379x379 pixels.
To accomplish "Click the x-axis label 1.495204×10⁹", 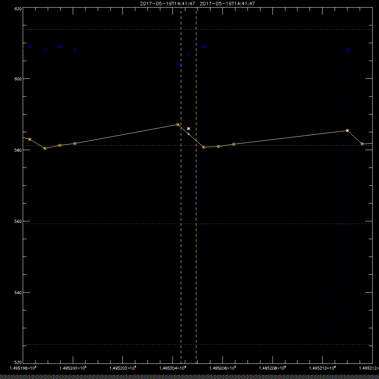I will point(173,368).
